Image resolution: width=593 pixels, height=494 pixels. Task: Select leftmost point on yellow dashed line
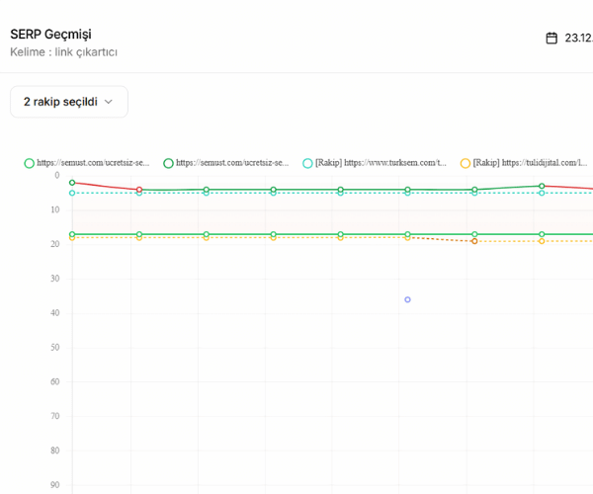(x=72, y=238)
